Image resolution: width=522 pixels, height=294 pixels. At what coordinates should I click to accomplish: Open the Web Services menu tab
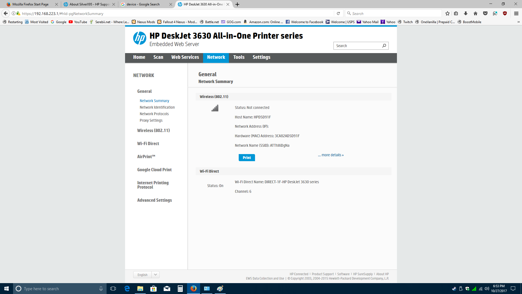(x=185, y=57)
